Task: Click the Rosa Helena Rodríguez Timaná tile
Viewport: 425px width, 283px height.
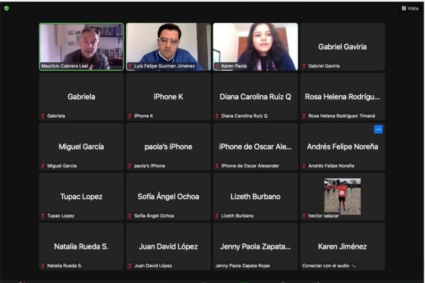Action: tap(342, 97)
